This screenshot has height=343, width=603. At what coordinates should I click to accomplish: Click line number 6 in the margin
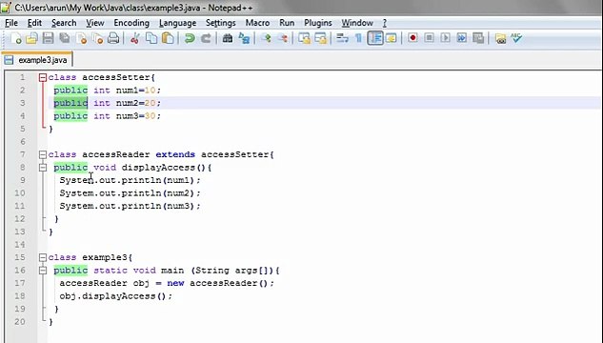click(22, 142)
